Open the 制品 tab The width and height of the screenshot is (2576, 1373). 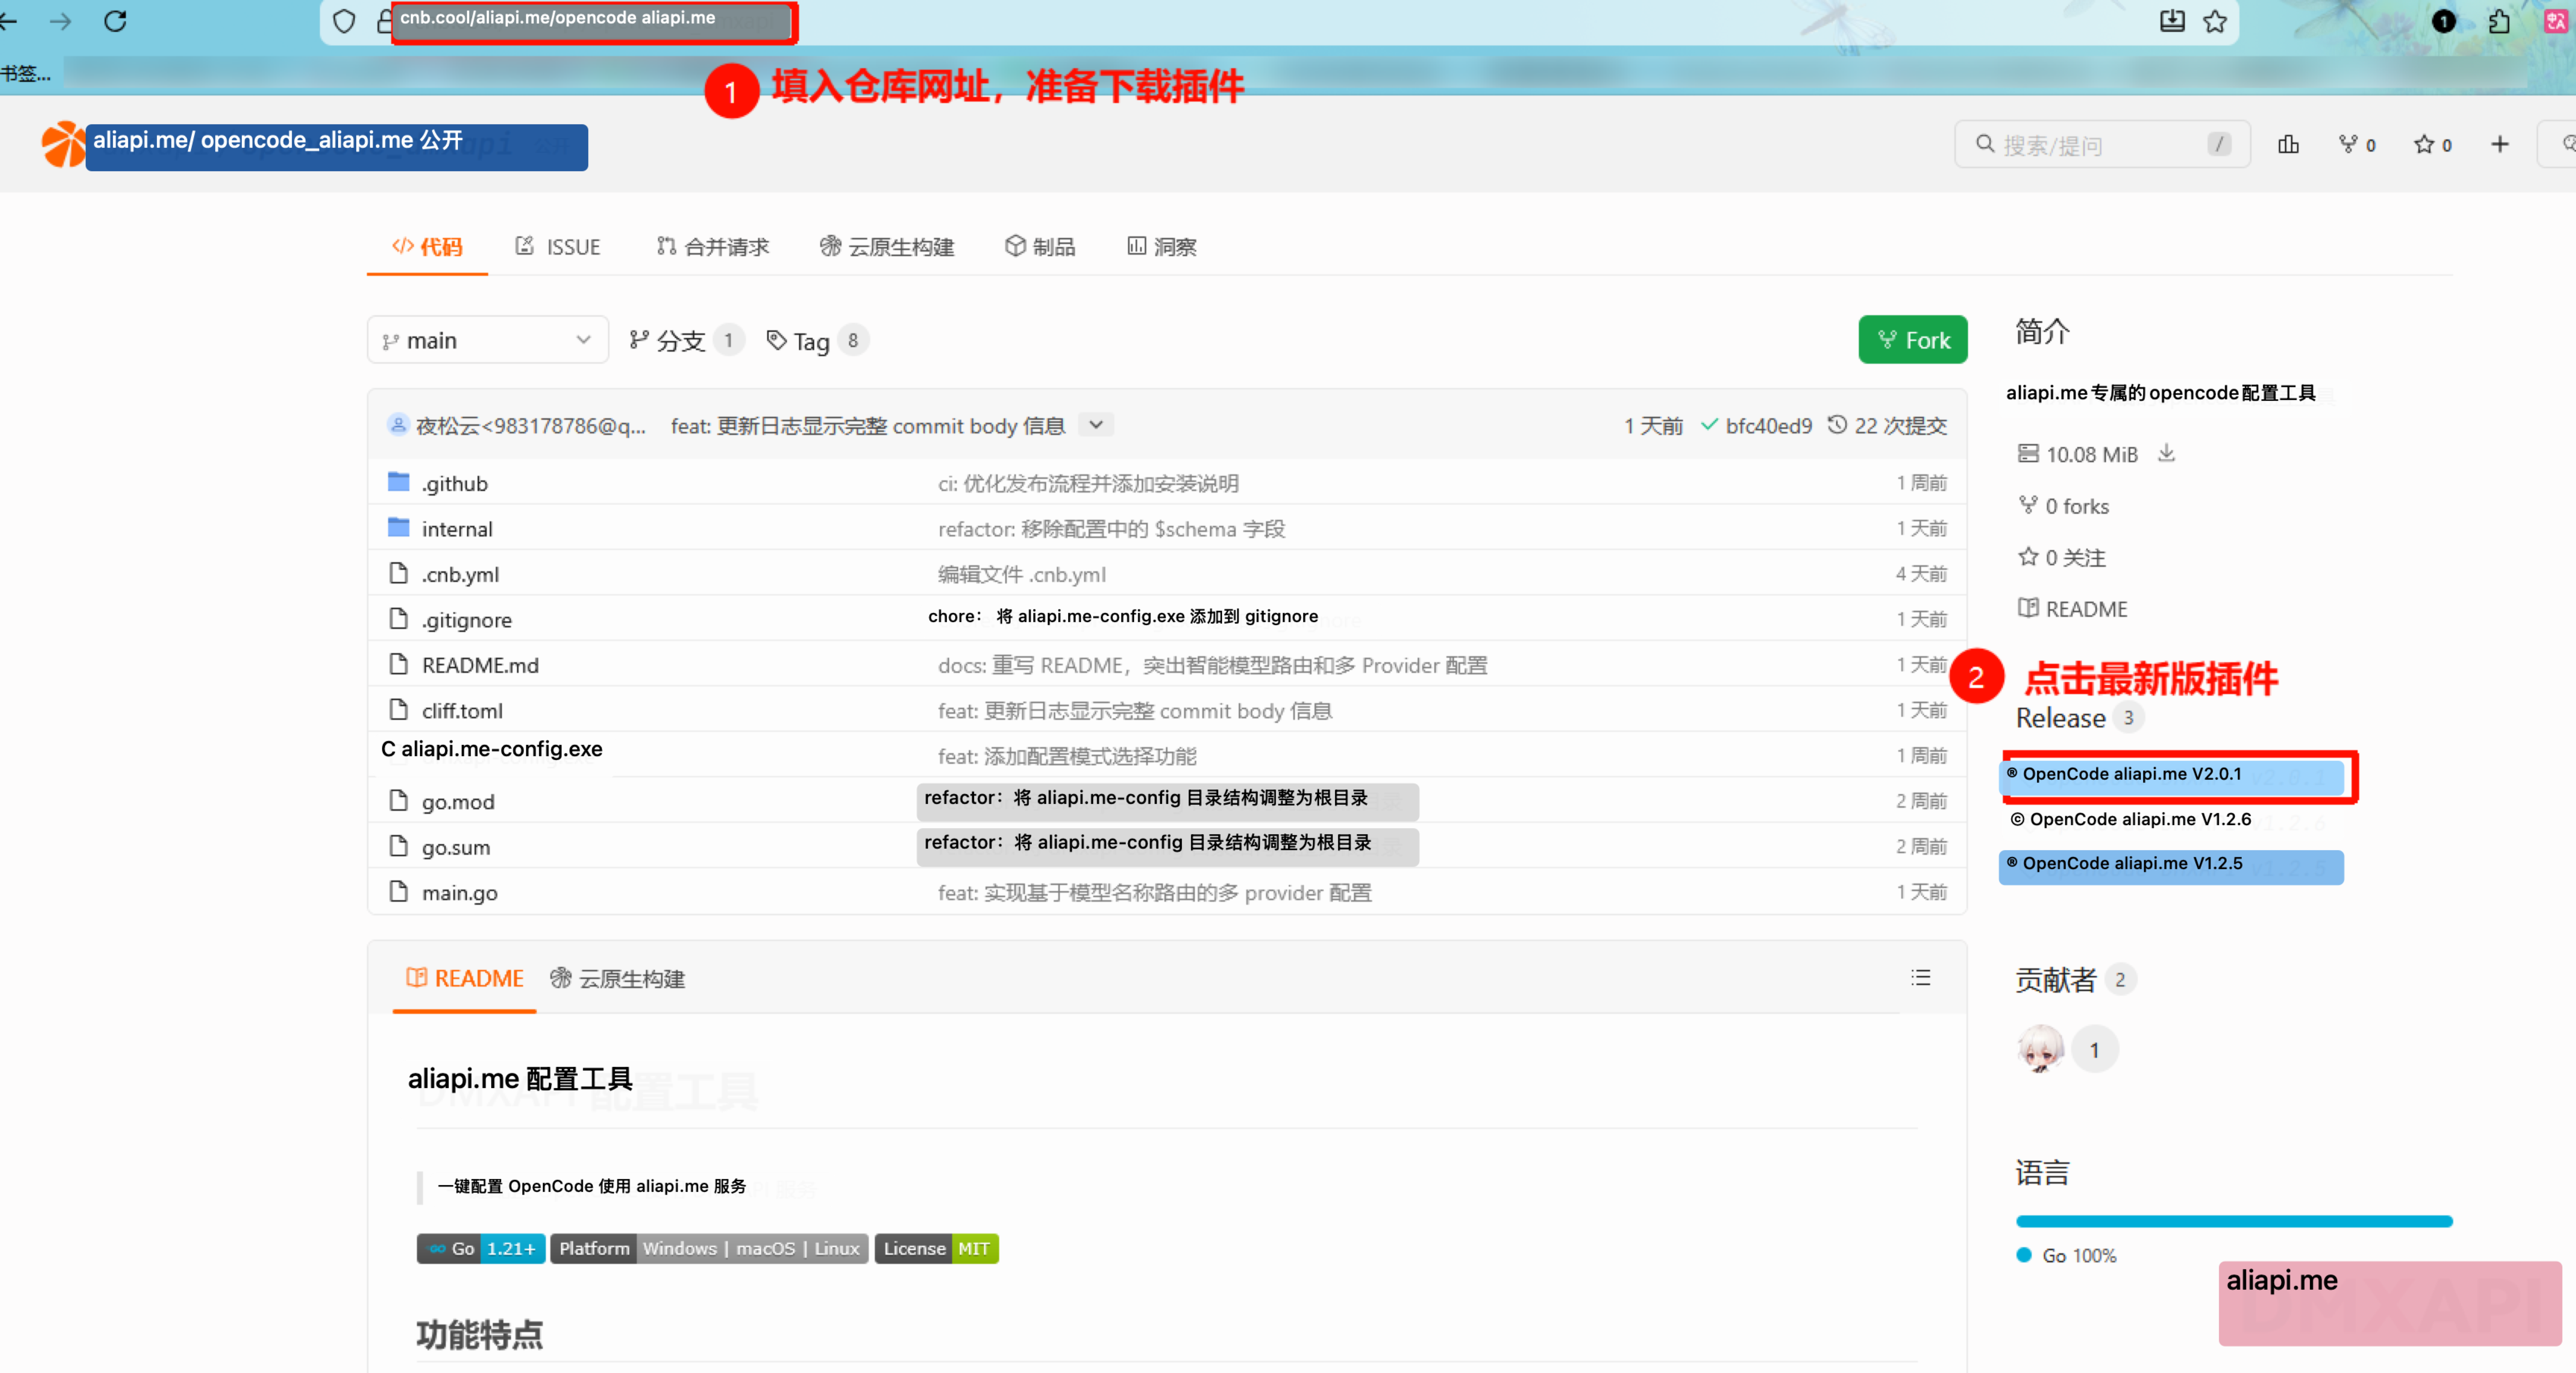pos(1040,246)
